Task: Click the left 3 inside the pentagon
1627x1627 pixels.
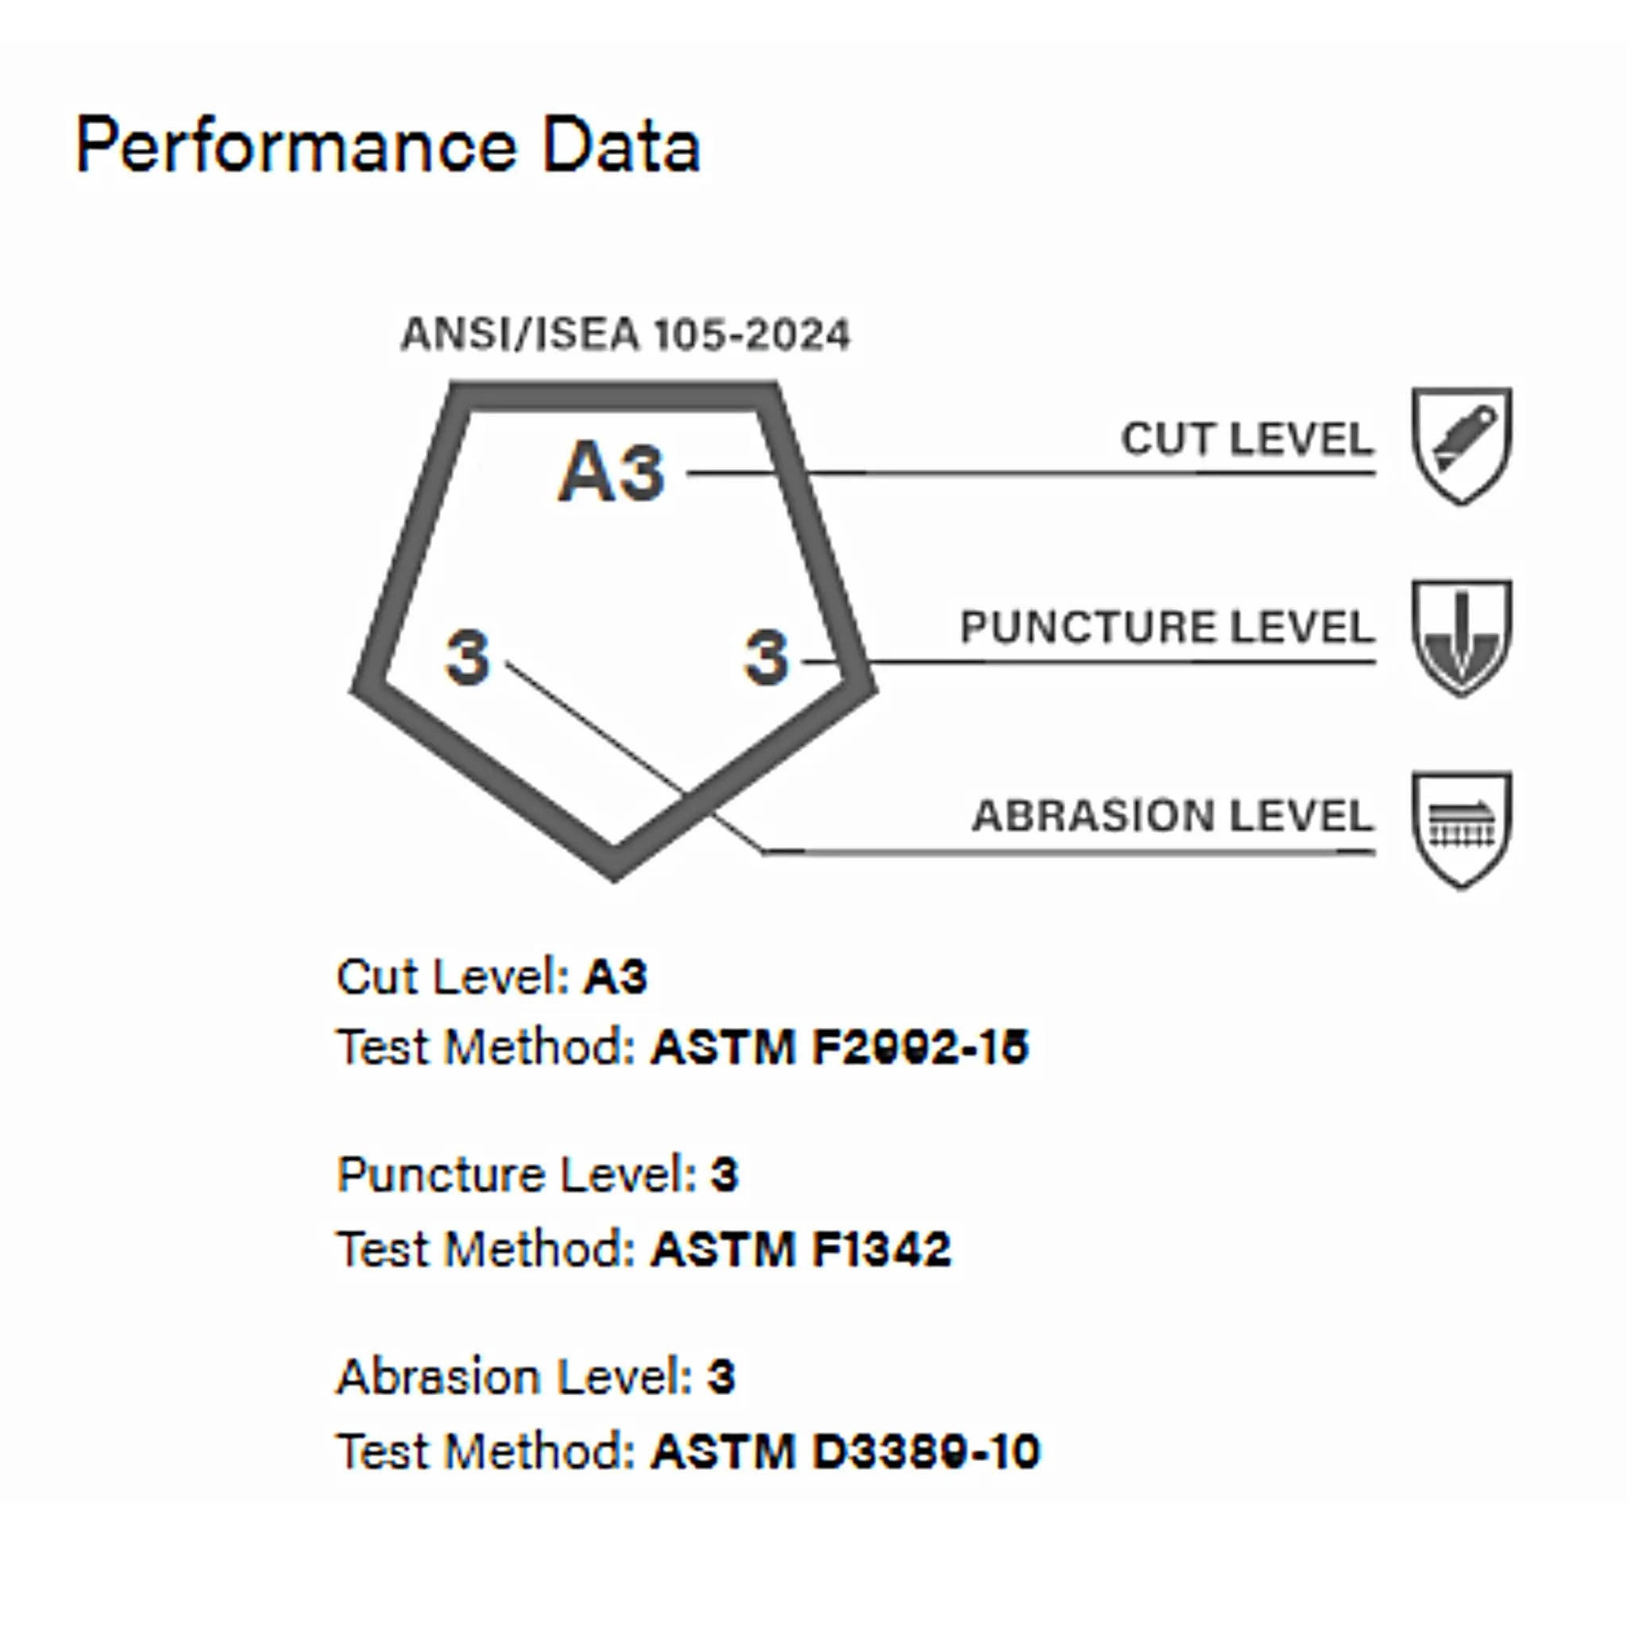Action: tap(467, 656)
